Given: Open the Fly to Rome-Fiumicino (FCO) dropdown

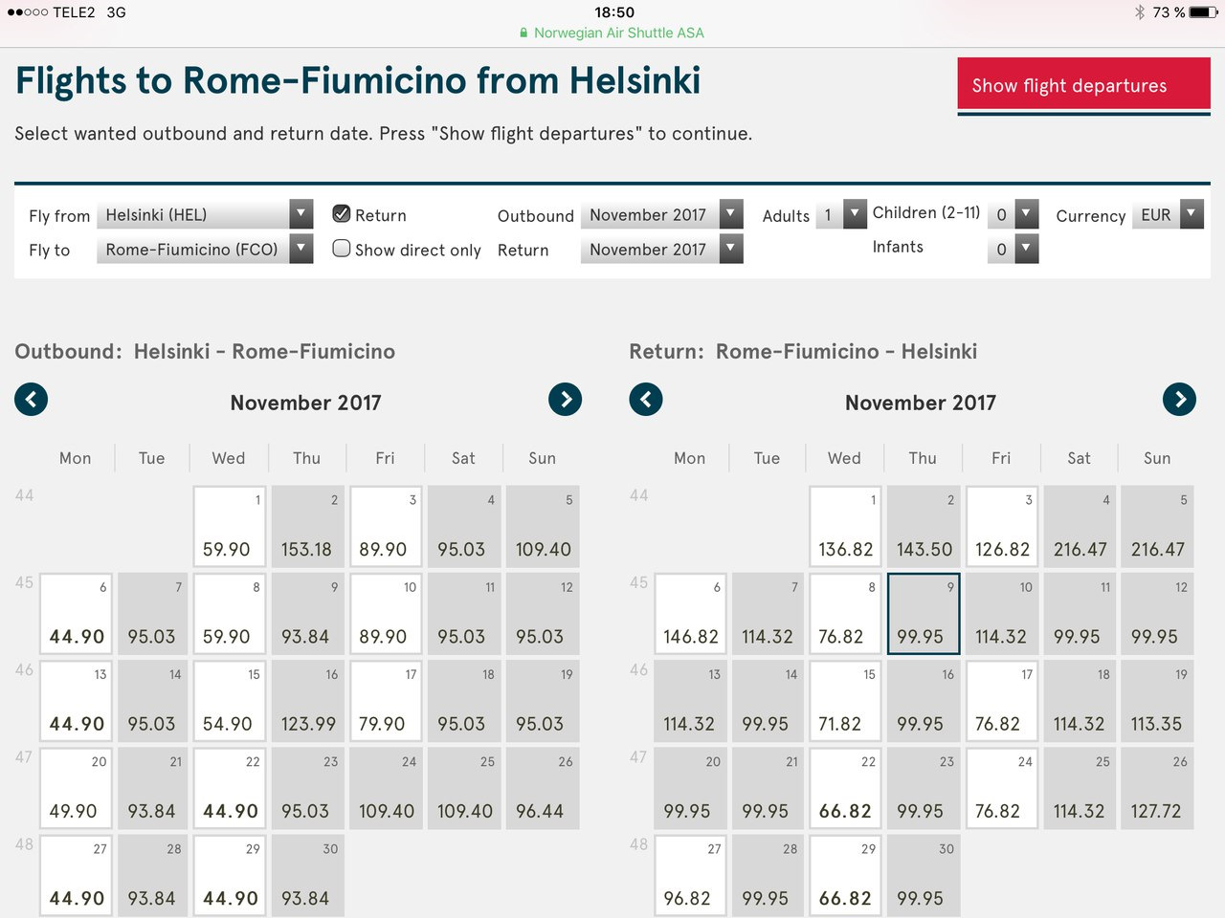Looking at the screenshot, I should pyautogui.click(x=205, y=249).
